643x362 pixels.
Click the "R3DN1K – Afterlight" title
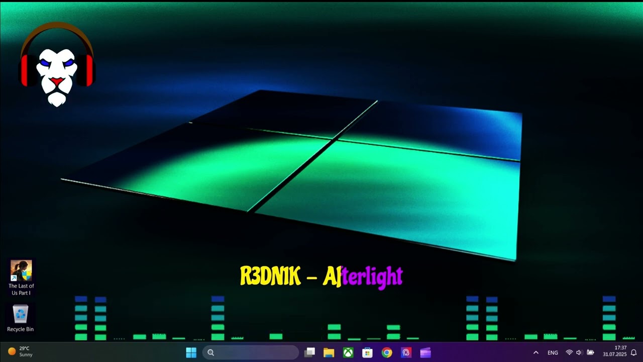[x=321, y=277]
